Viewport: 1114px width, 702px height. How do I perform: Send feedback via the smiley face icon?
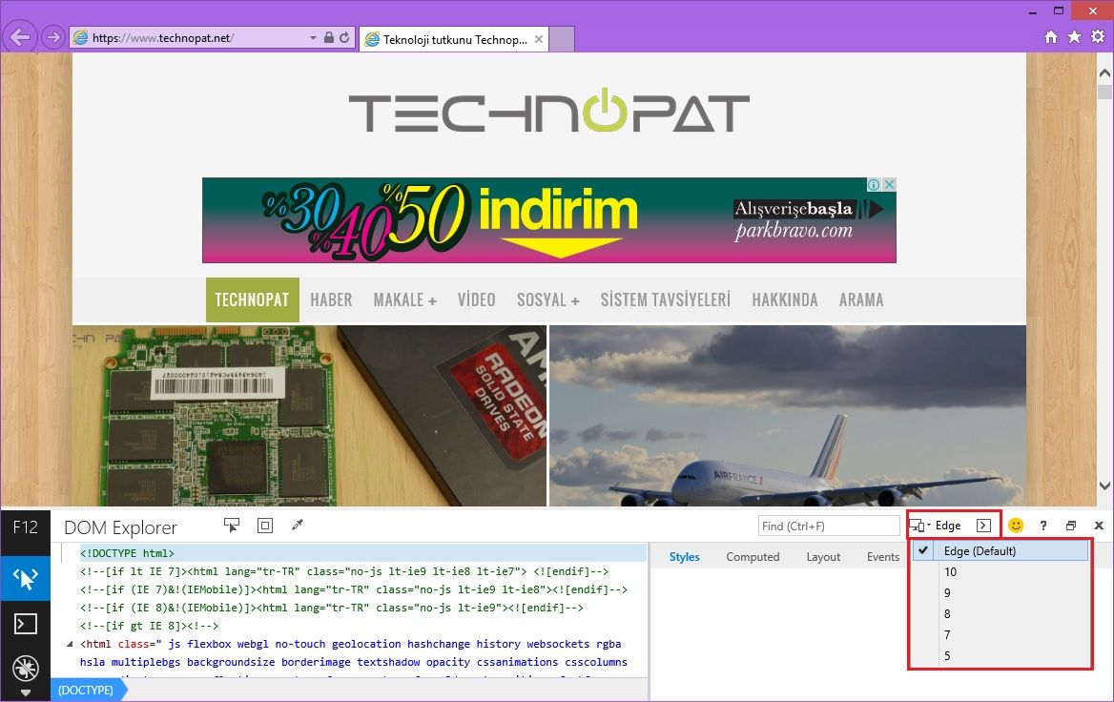(x=1016, y=526)
